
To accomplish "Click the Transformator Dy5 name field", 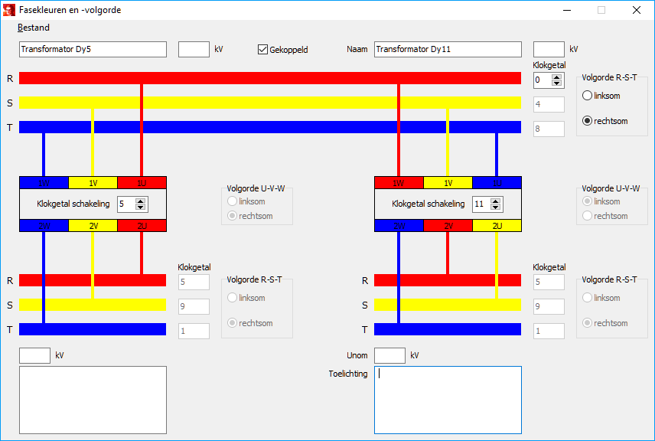I will [93, 50].
